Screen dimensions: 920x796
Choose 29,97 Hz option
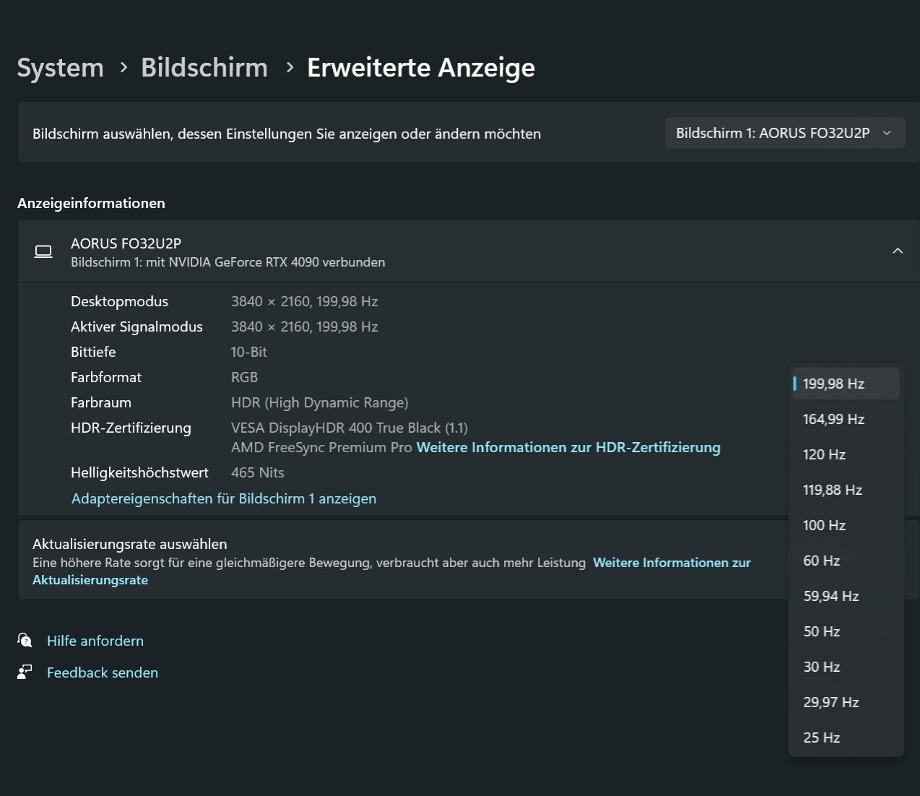[846, 702]
